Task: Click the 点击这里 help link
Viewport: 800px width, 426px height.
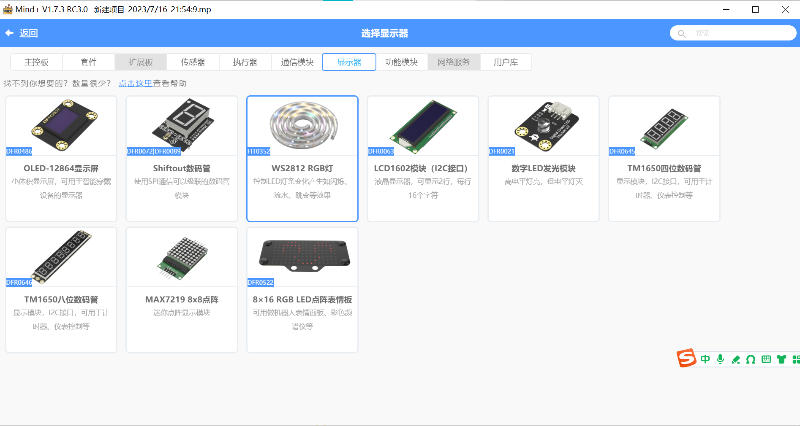Action: pos(135,84)
